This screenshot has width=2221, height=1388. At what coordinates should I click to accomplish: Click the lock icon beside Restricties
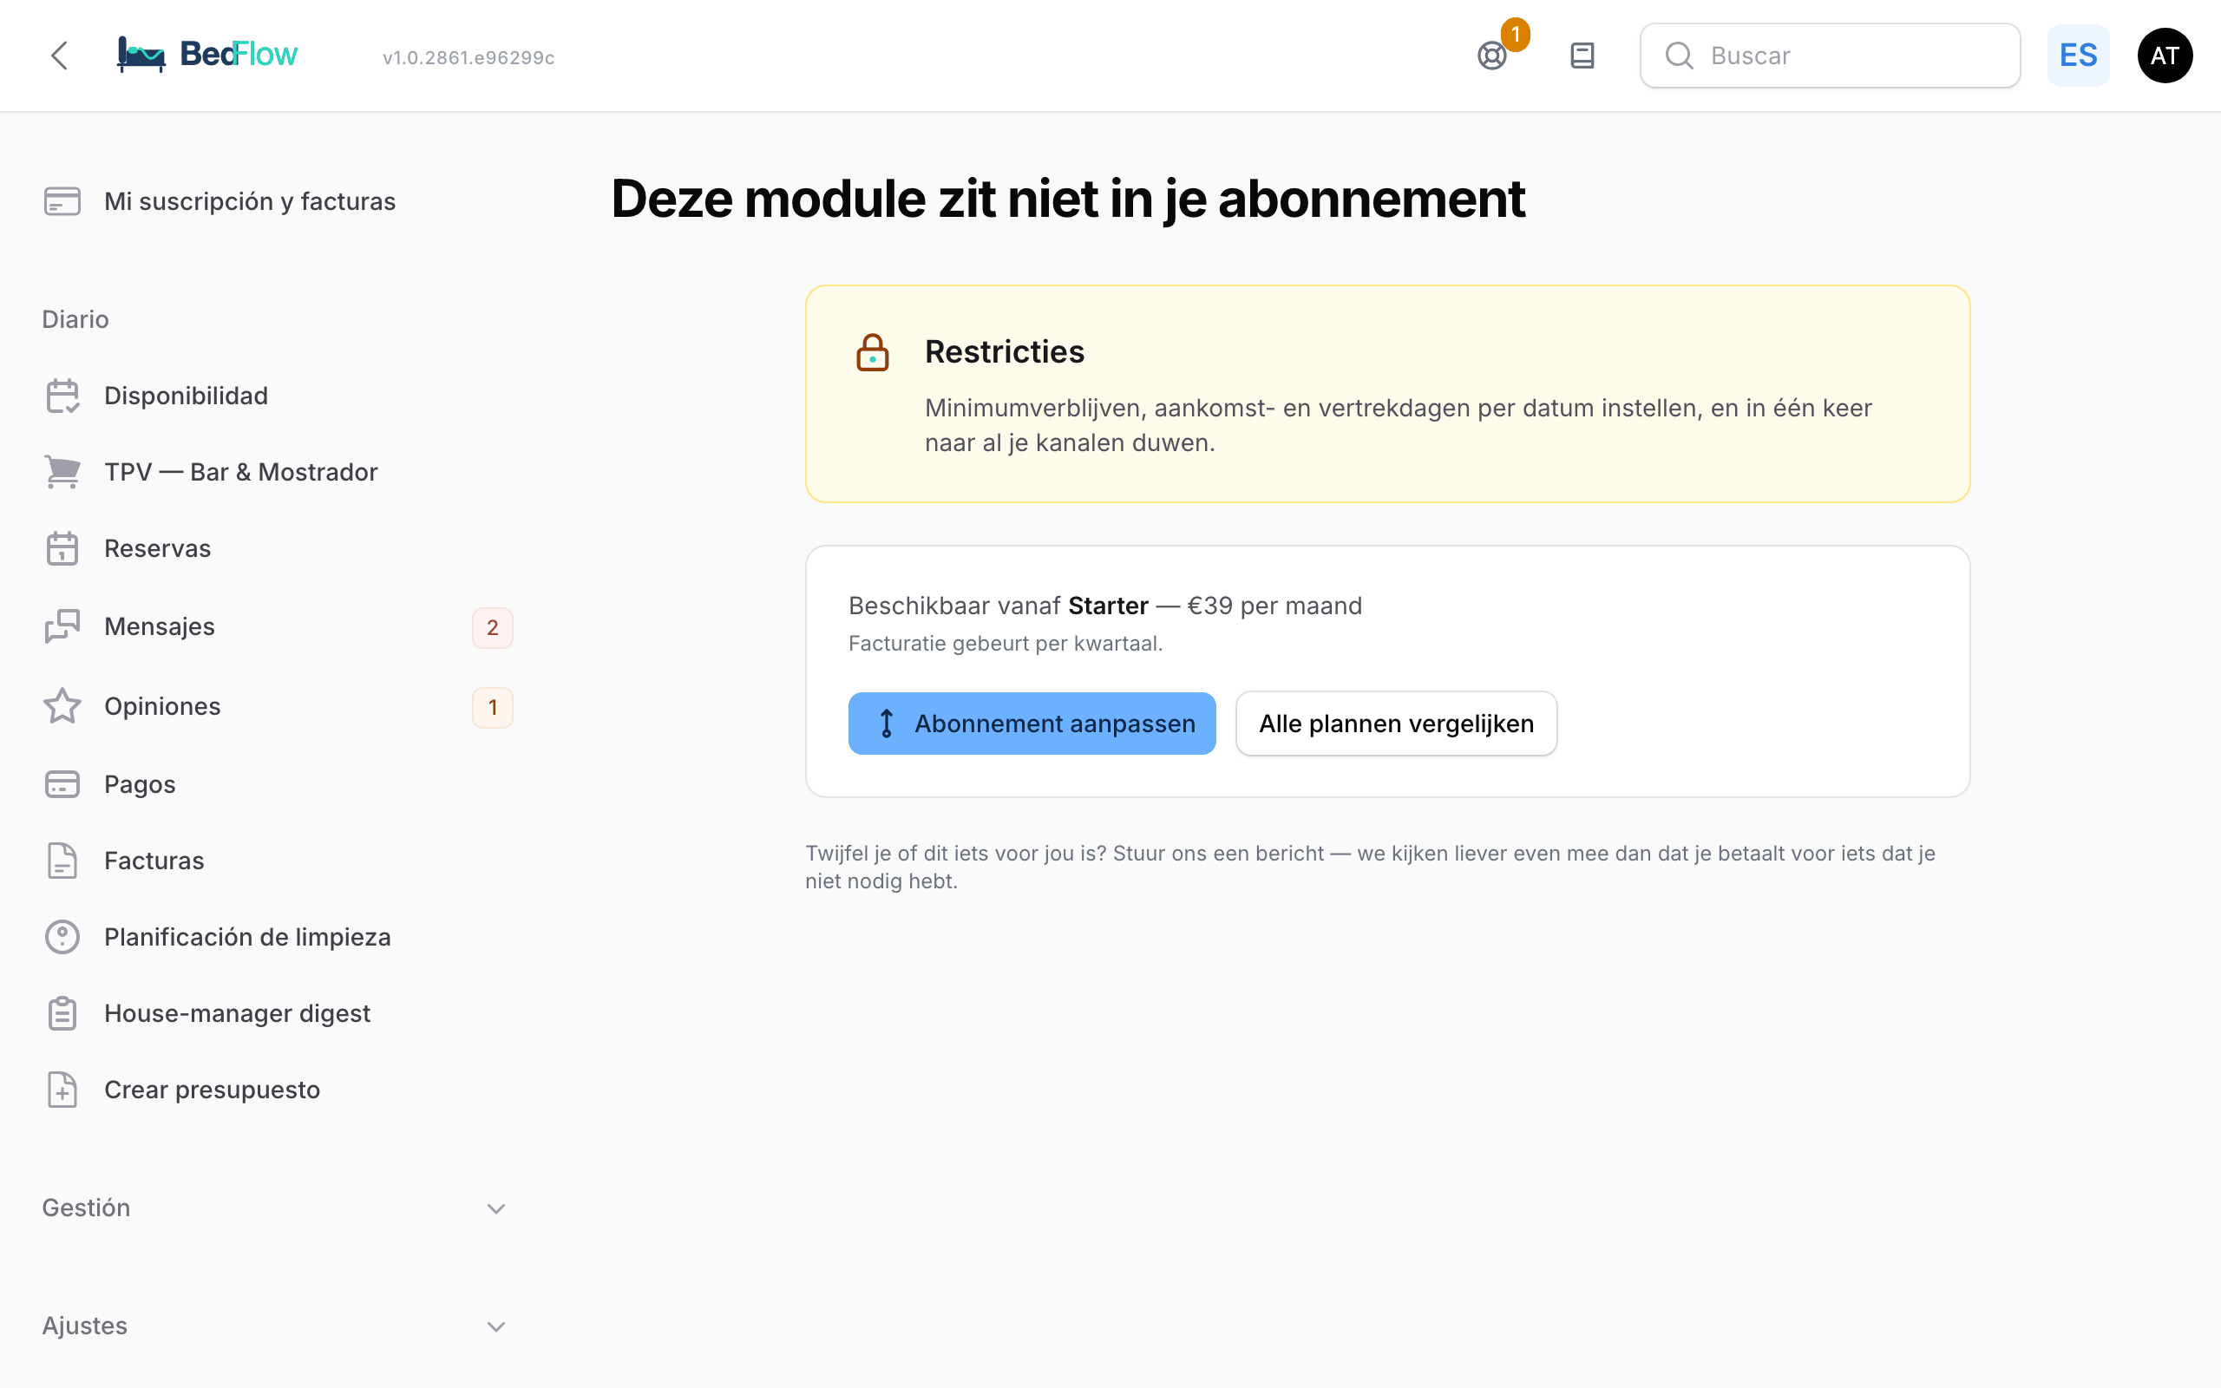[x=872, y=352]
